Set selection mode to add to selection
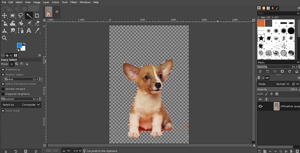This screenshot has height=153, width=300. (x=16, y=64)
